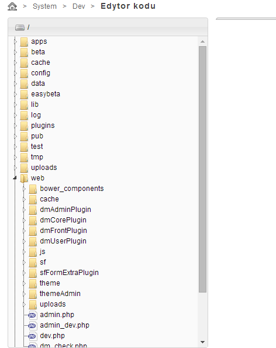Select the dev.php file icon
Viewport: 276px width, 348px height.
(x=33, y=336)
